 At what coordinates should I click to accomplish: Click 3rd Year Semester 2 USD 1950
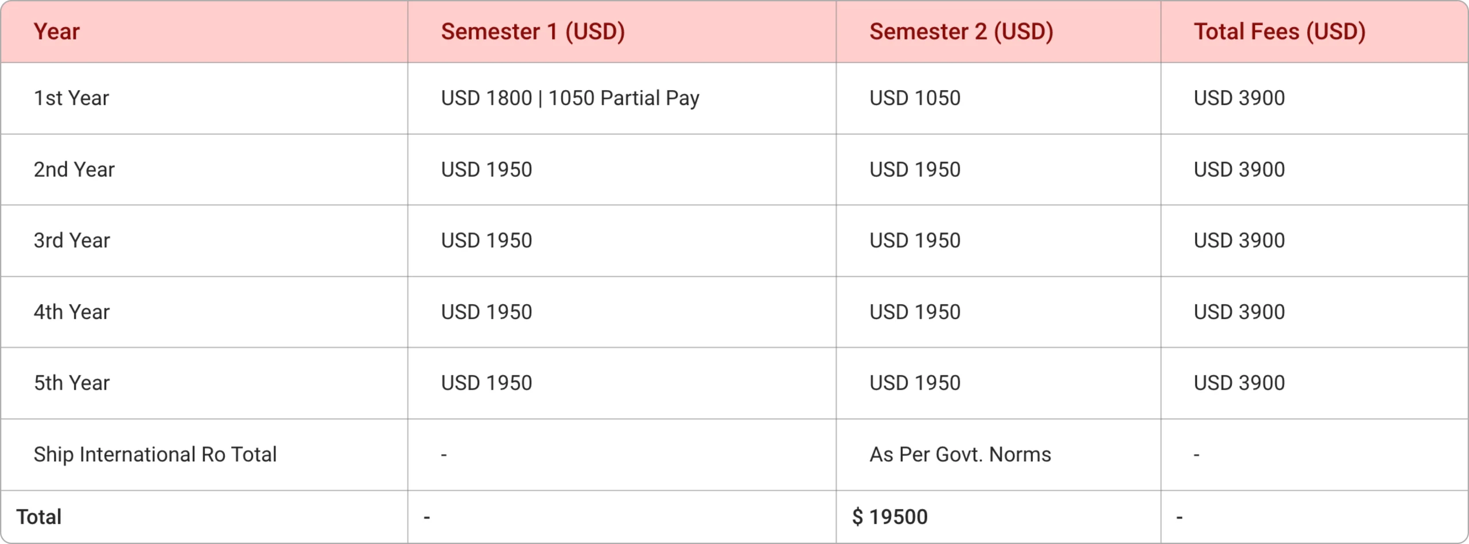915,240
